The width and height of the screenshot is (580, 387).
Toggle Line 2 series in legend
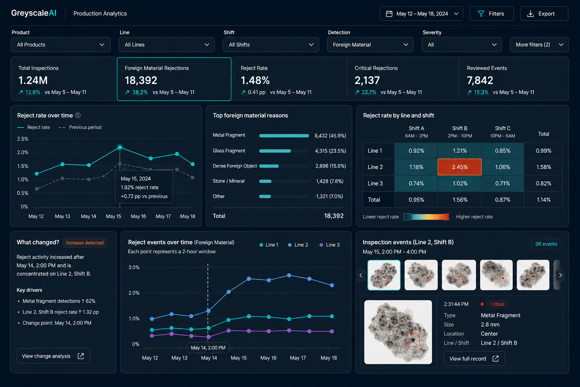(298, 245)
